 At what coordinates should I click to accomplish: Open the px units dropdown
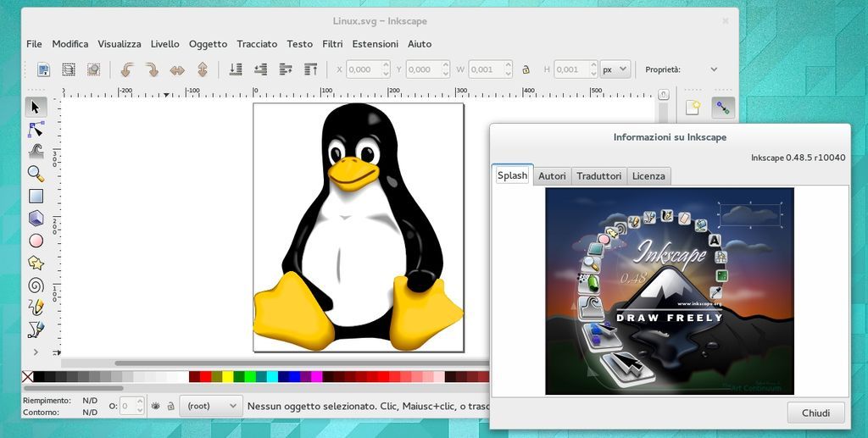(615, 69)
